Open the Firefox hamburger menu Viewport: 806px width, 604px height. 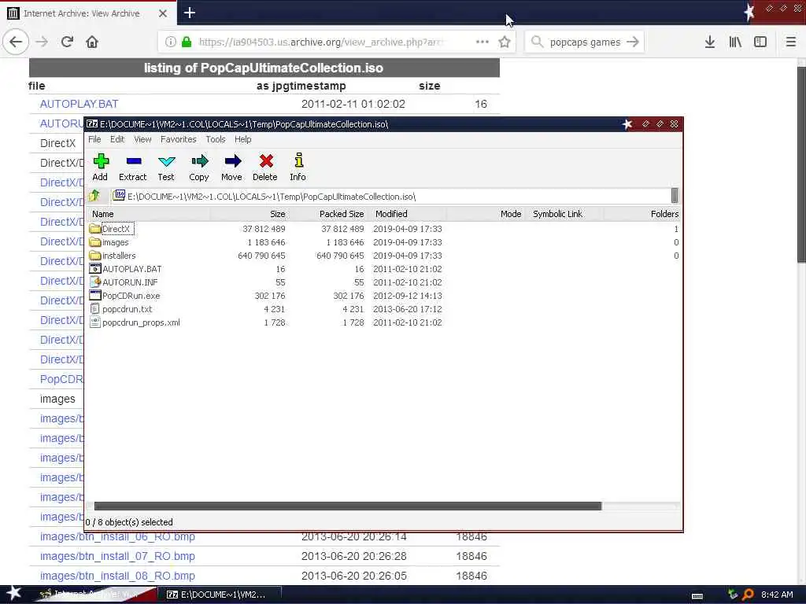791,42
